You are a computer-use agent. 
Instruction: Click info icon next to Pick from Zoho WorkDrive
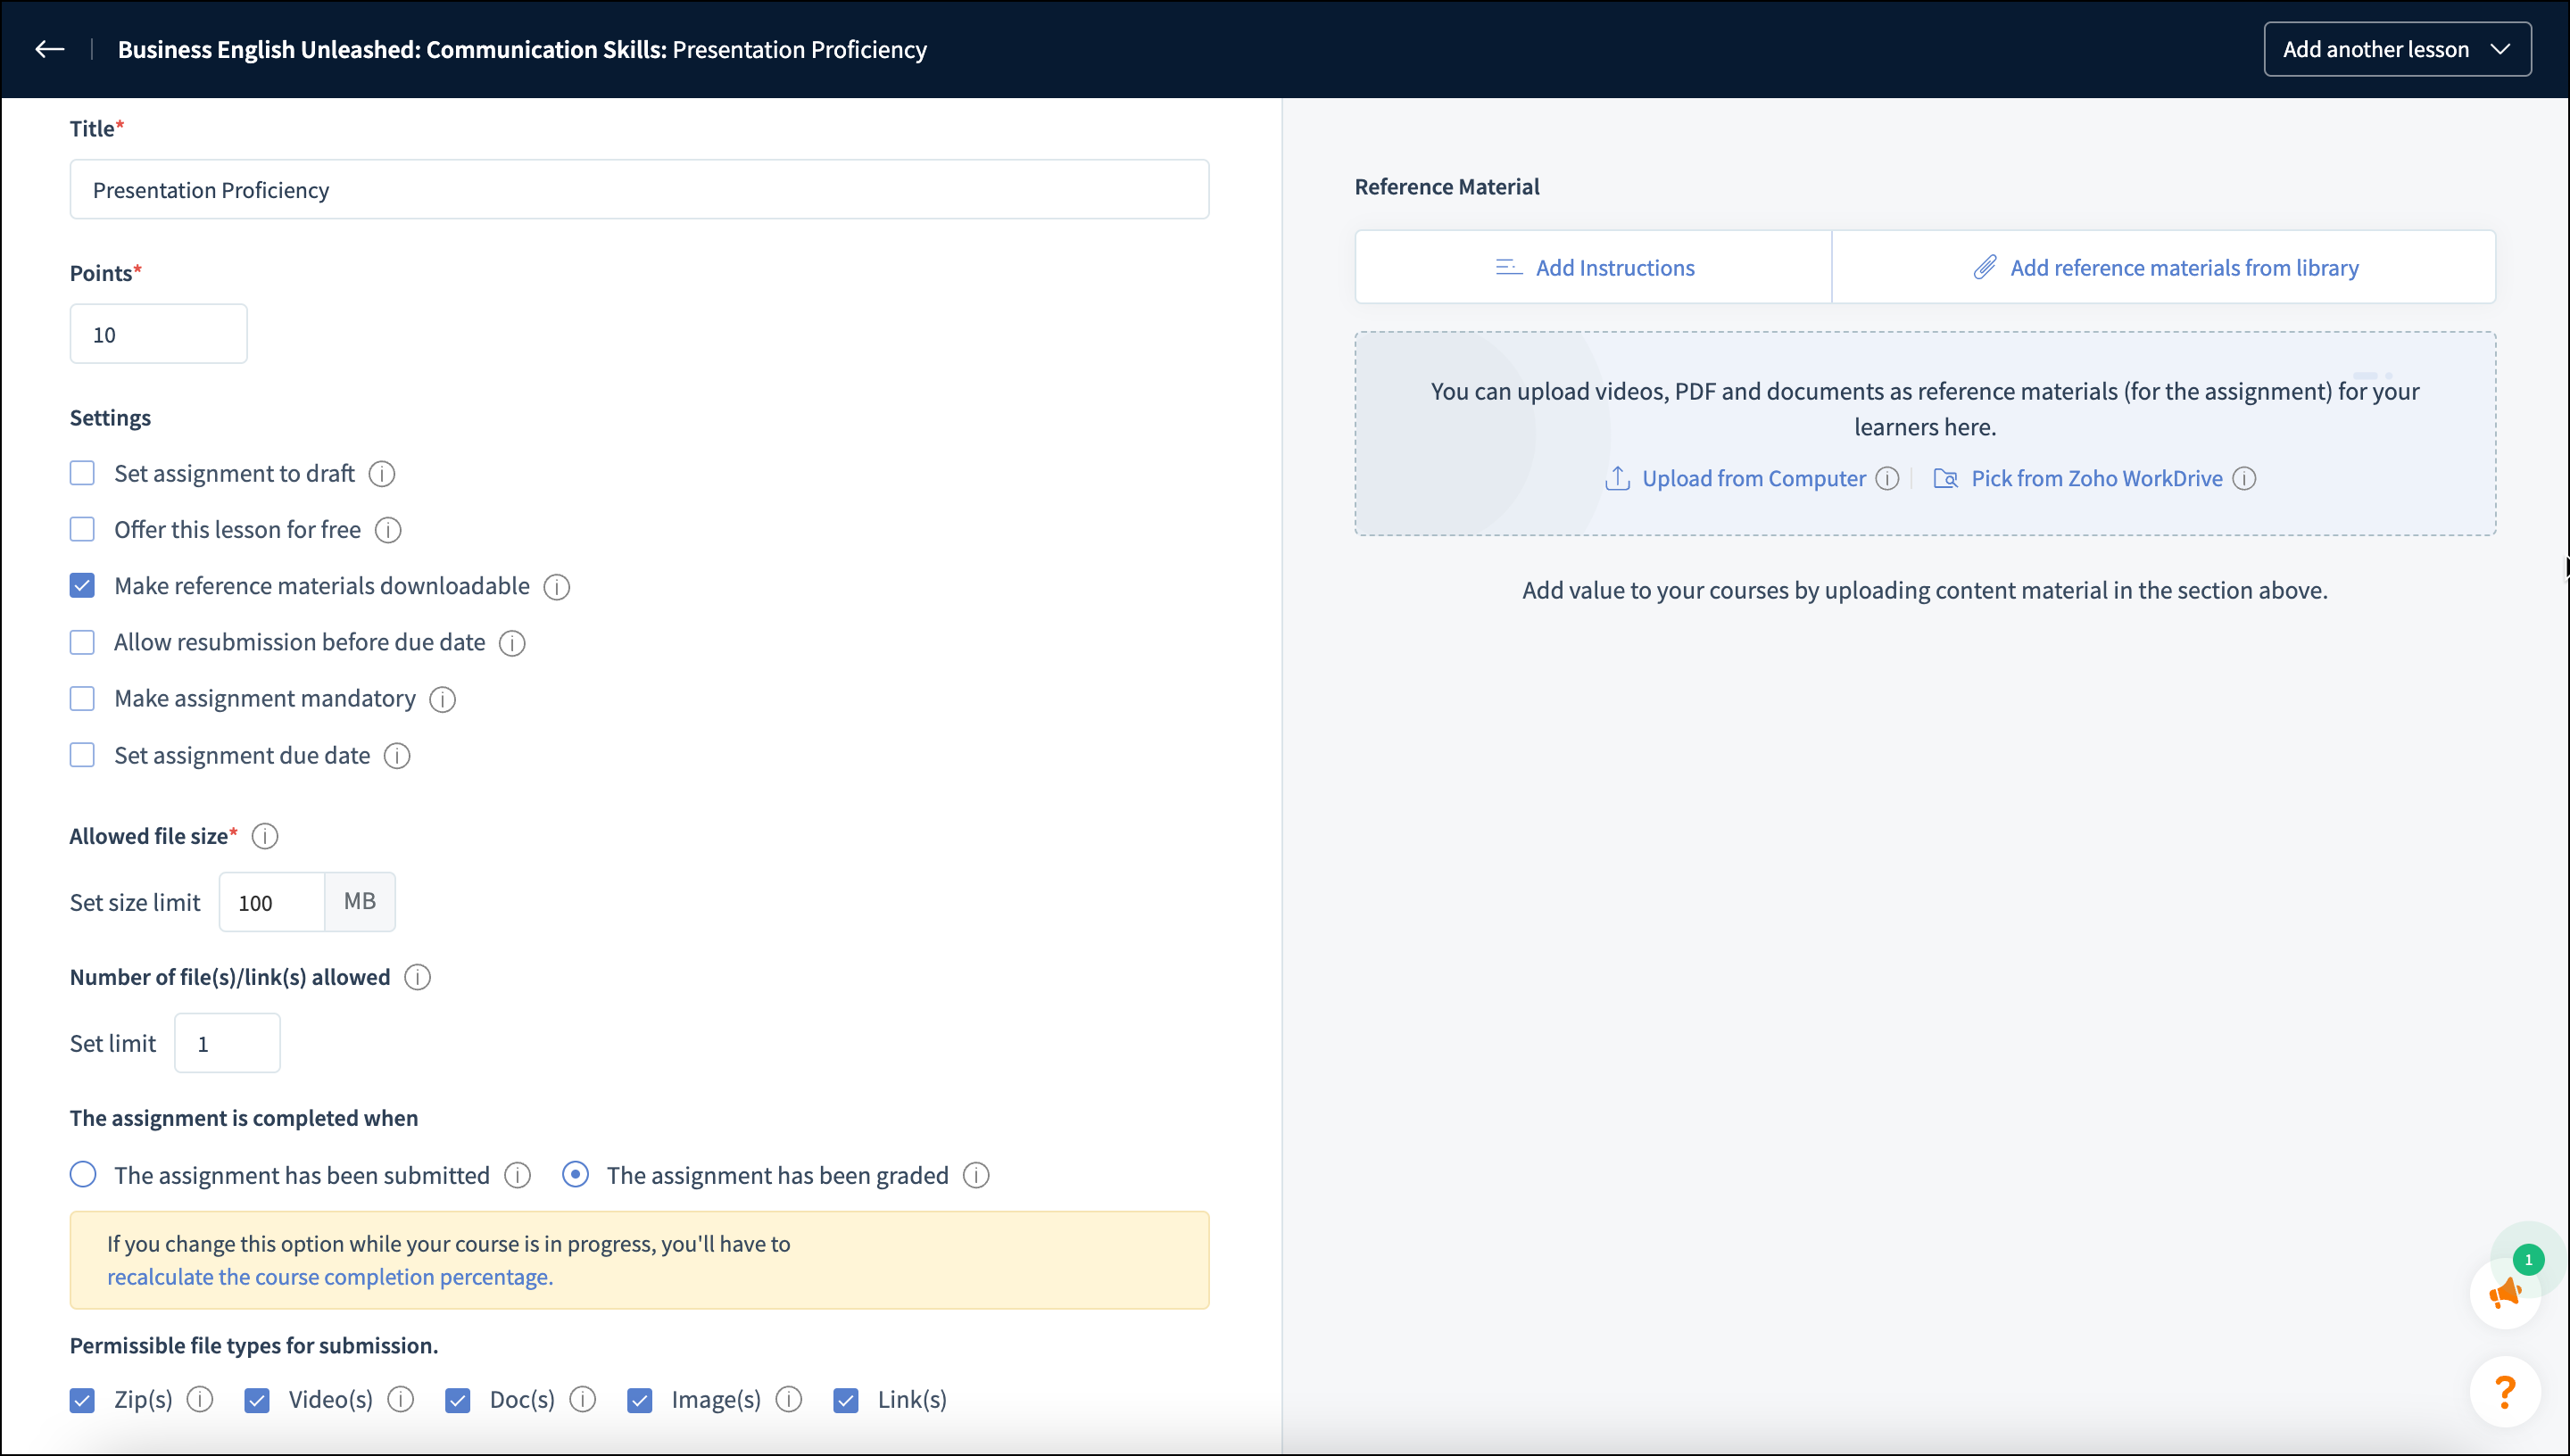pyautogui.click(x=2244, y=479)
